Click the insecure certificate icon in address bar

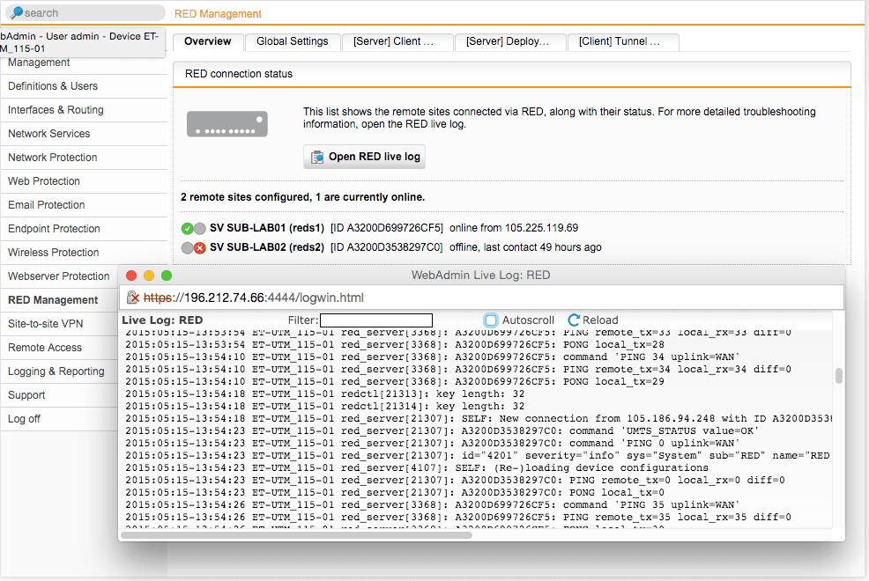click(133, 298)
